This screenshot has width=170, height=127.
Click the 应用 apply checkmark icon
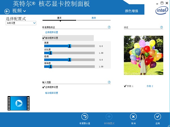158,117
